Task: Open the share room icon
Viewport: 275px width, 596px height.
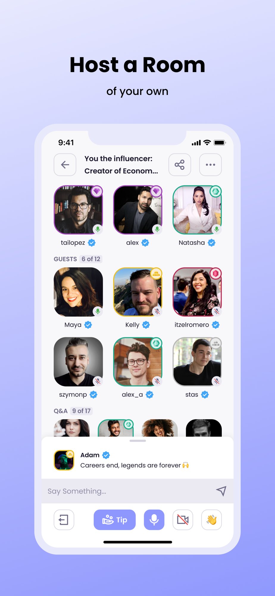Action: 179,165
